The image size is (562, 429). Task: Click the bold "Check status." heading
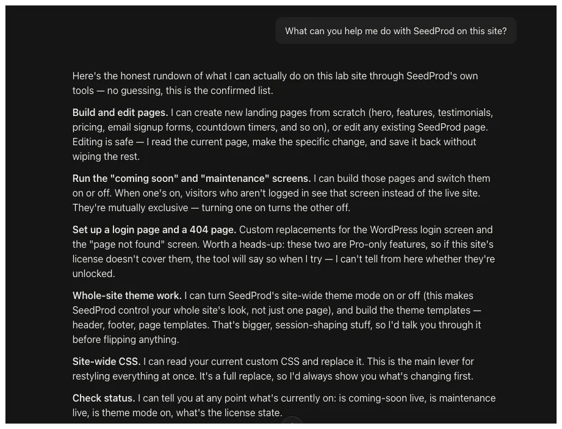(x=104, y=398)
